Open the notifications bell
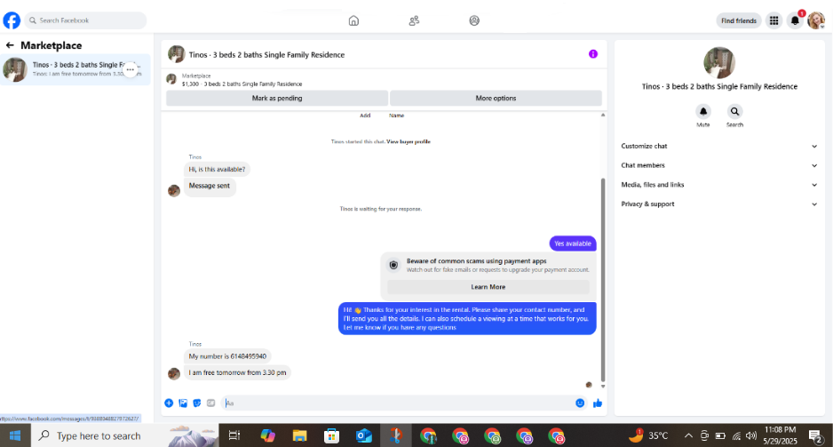 click(795, 20)
